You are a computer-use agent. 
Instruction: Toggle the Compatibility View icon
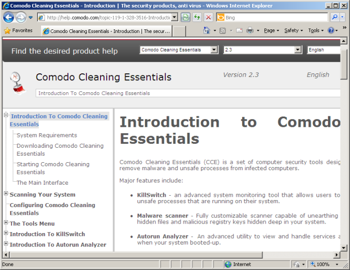(x=185, y=17)
